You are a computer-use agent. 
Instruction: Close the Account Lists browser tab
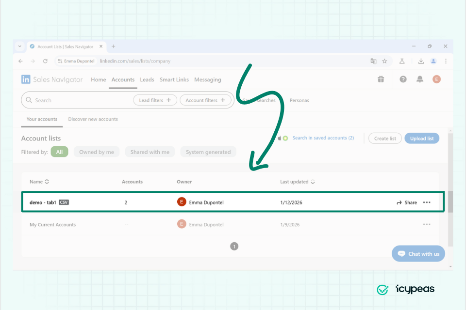(101, 46)
